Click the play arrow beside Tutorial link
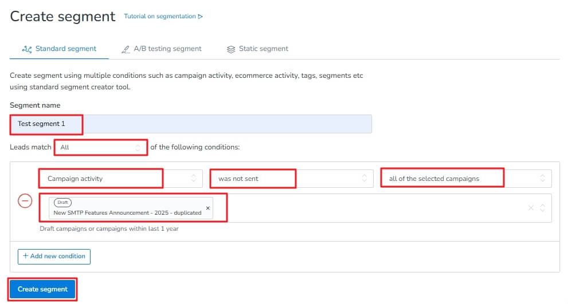 pyautogui.click(x=200, y=17)
